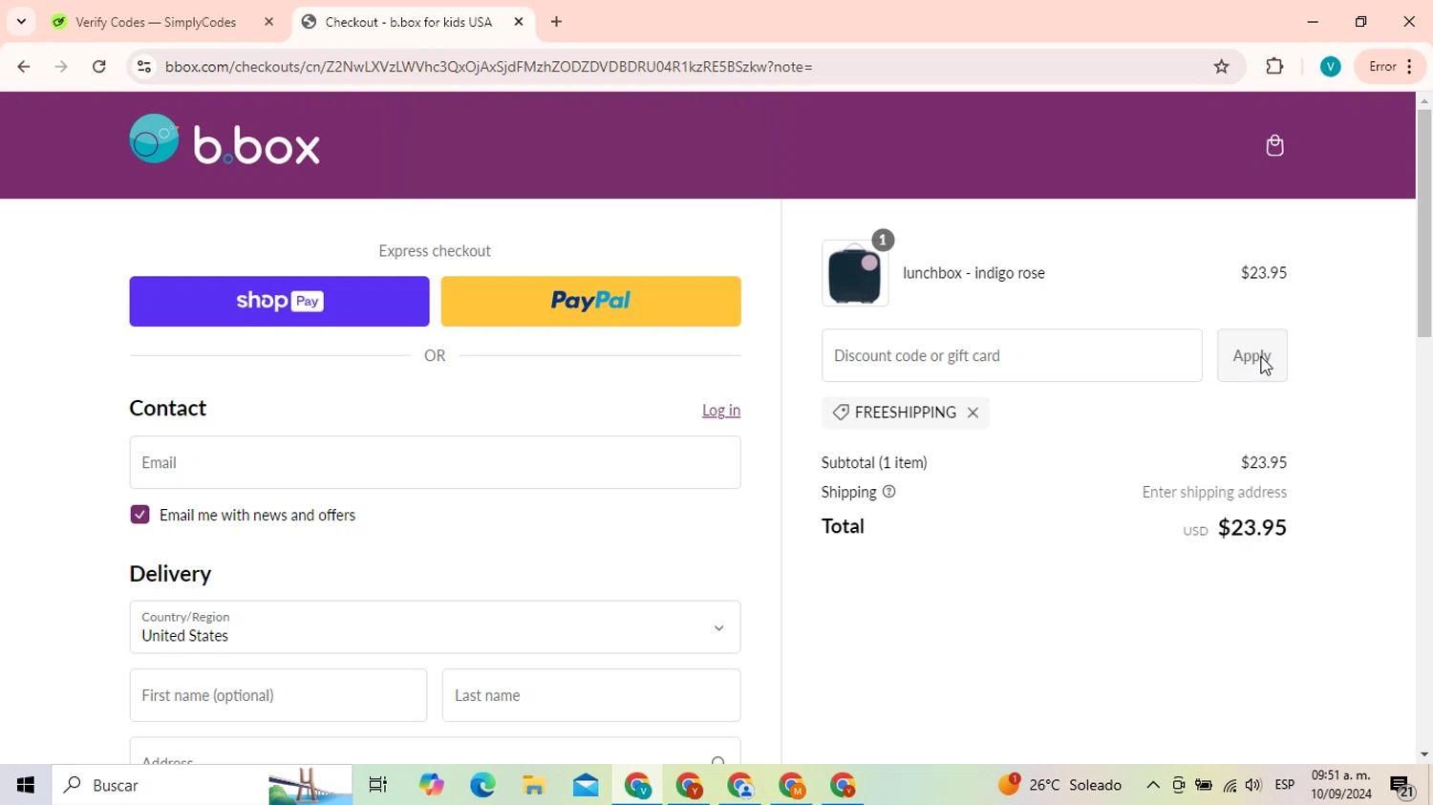Click the Buscar taskbar search box
This screenshot has height=805, width=1433.
coord(203,785)
